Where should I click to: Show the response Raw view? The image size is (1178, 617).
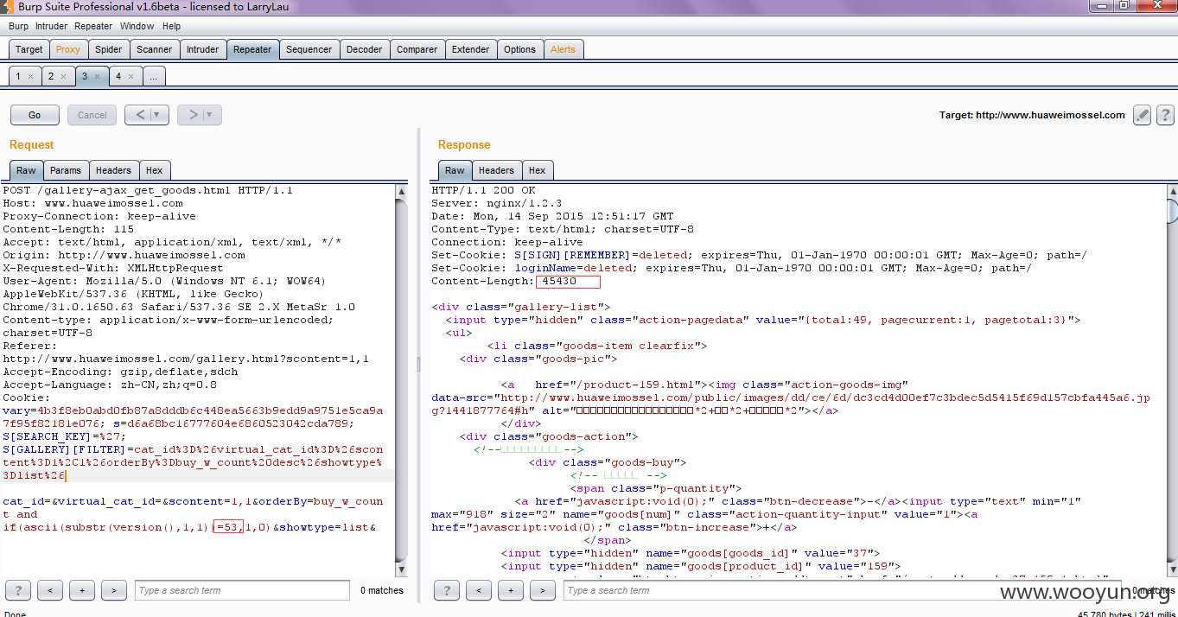pos(455,170)
